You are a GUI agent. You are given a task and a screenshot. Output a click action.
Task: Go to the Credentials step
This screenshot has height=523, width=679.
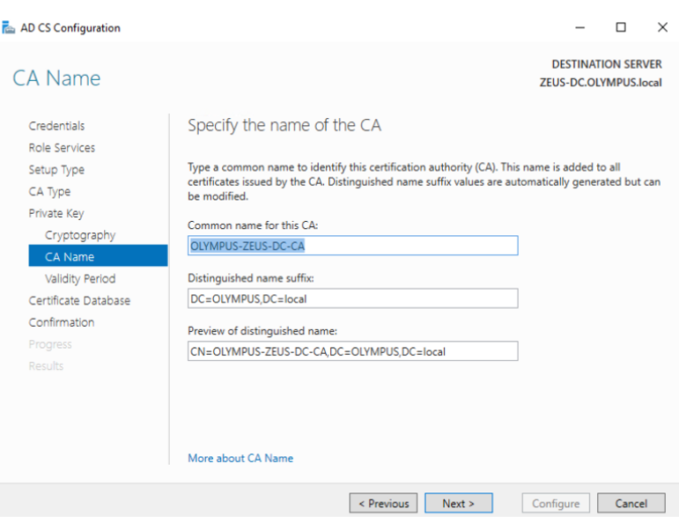coord(56,126)
